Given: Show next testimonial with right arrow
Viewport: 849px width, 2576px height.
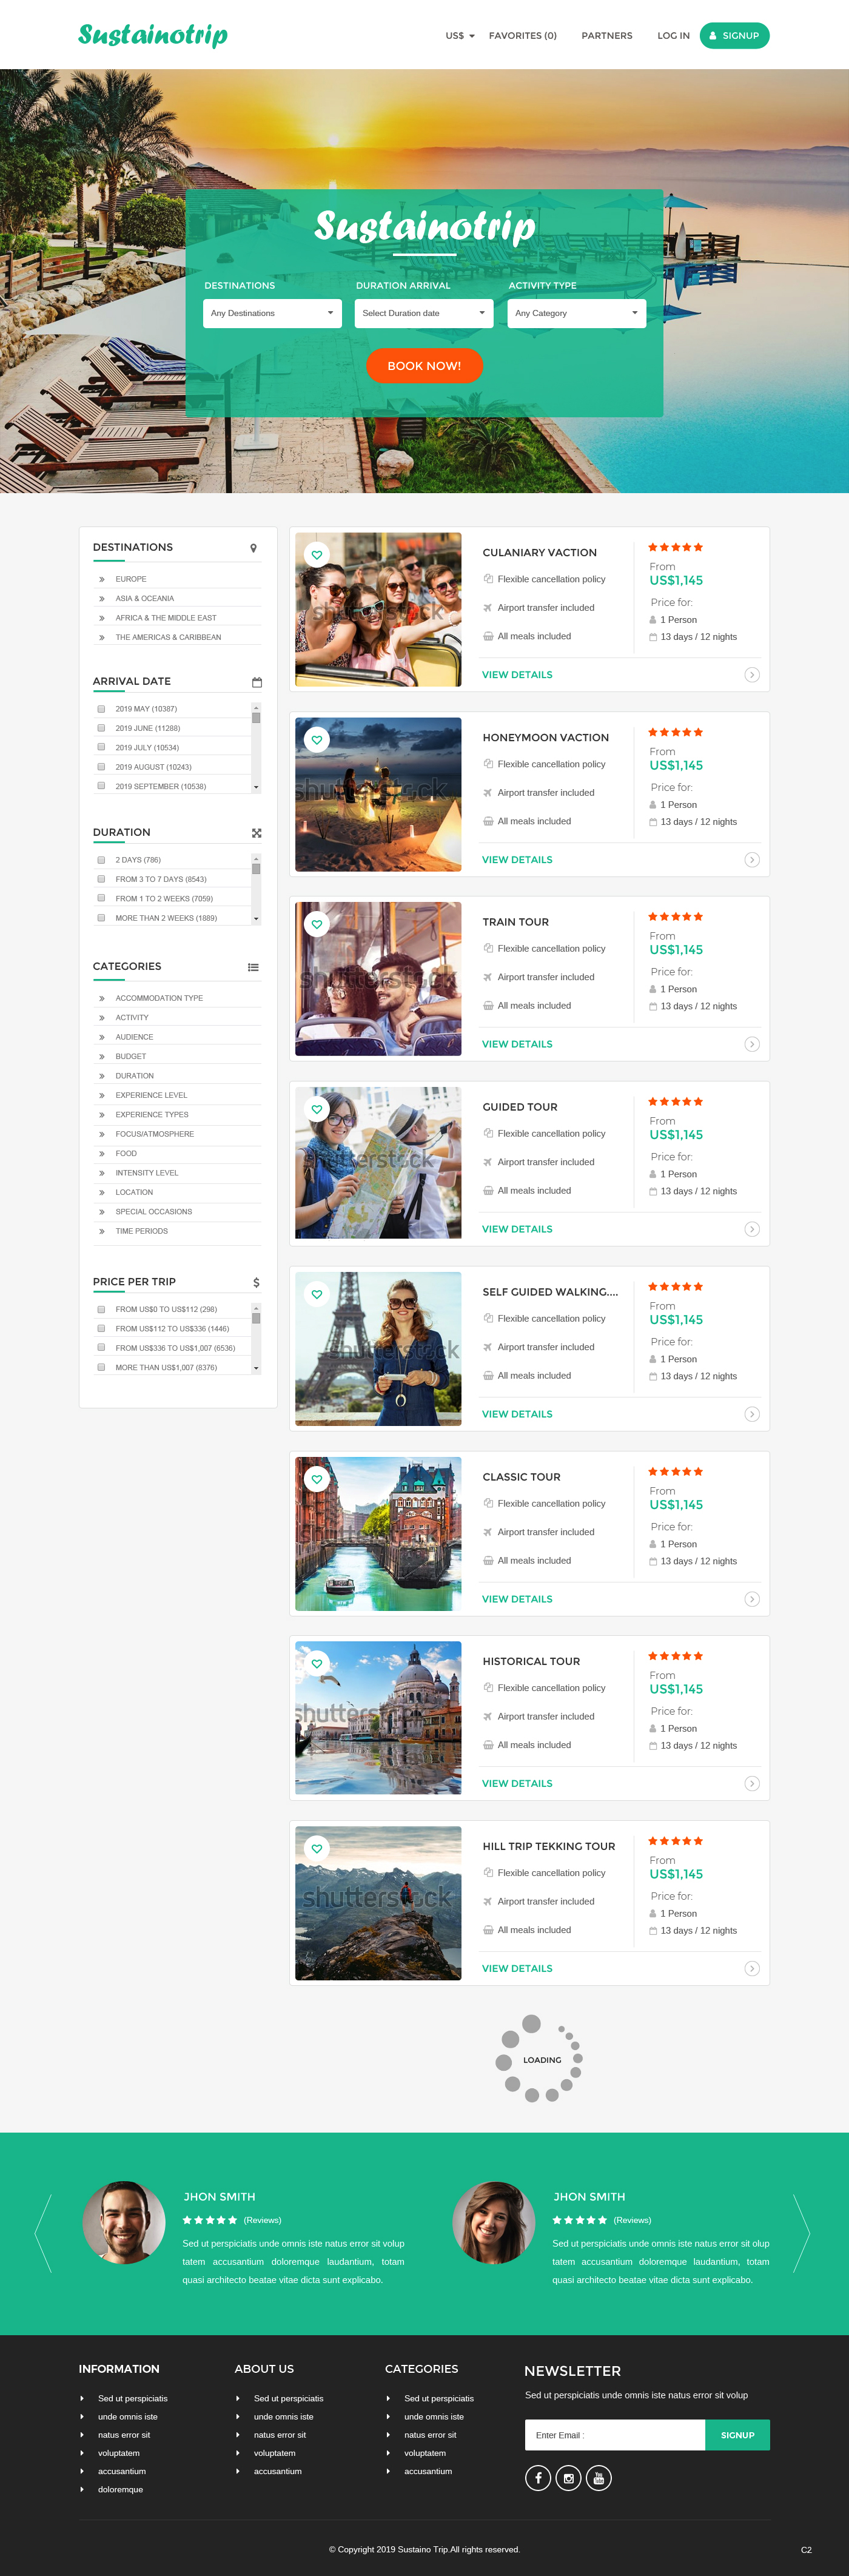Looking at the screenshot, I should (801, 2233).
